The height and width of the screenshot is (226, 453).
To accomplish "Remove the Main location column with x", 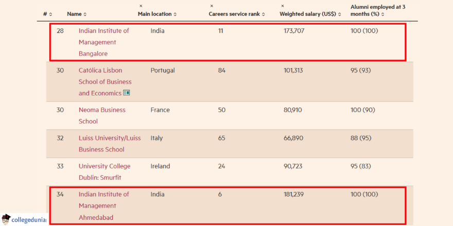I will (x=141, y=6).
